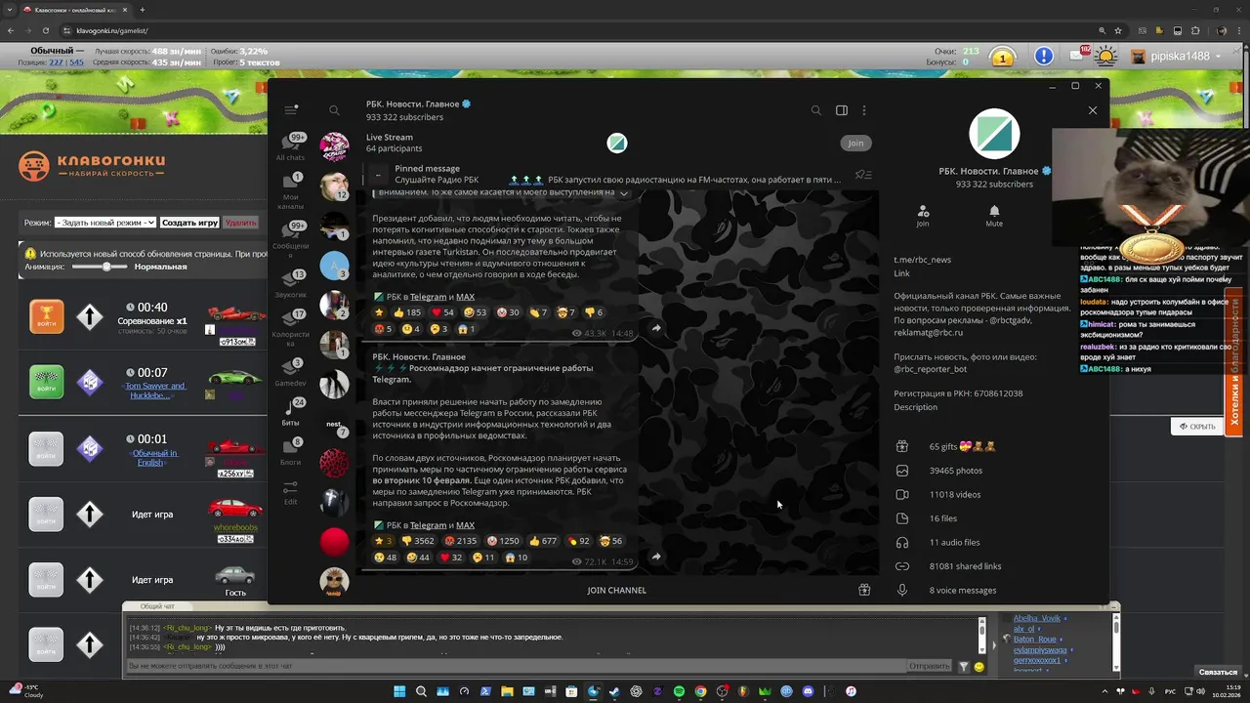This screenshot has height=703, width=1250.
Task: Open Baton_Roue user in chat list
Action: click(x=1034, y=639)
